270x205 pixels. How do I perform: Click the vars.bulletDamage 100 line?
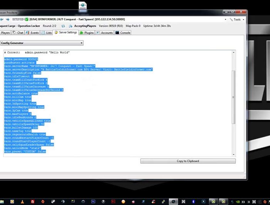click(x=21, y=128)
